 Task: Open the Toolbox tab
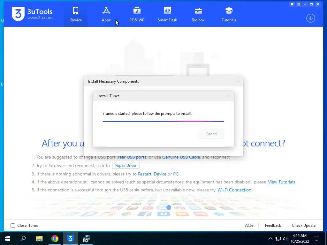(198, 14)
